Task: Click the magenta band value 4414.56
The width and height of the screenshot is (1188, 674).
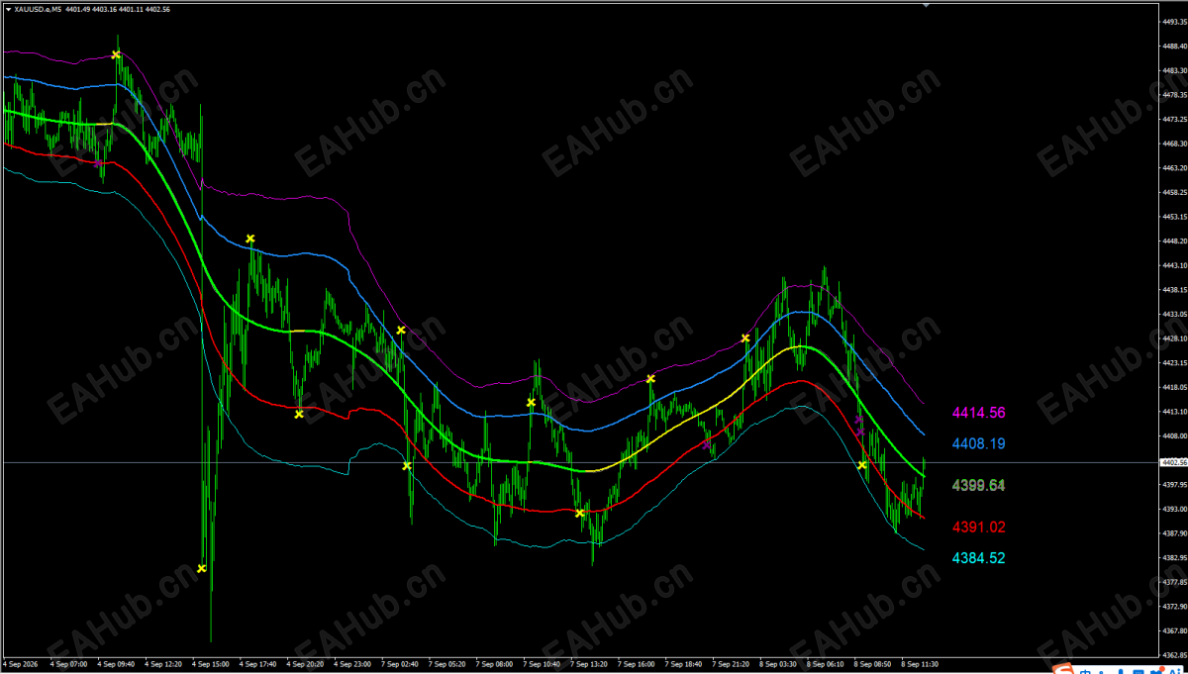Action: coord(978,413)
